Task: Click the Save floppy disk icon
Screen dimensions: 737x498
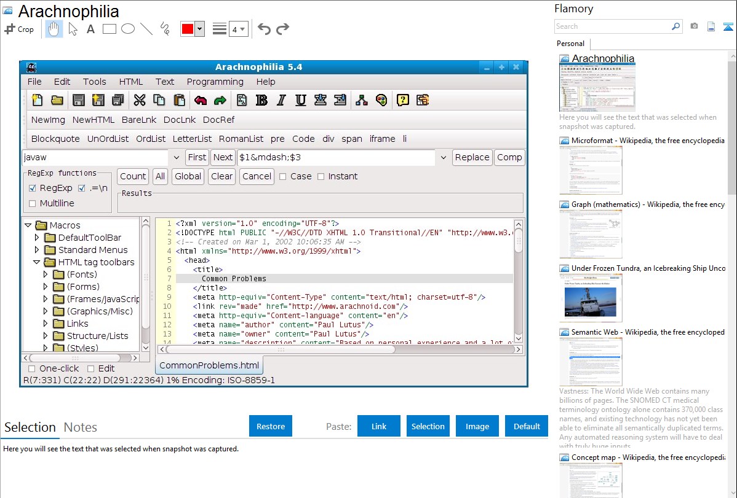Action: click(x=79, y=100)
